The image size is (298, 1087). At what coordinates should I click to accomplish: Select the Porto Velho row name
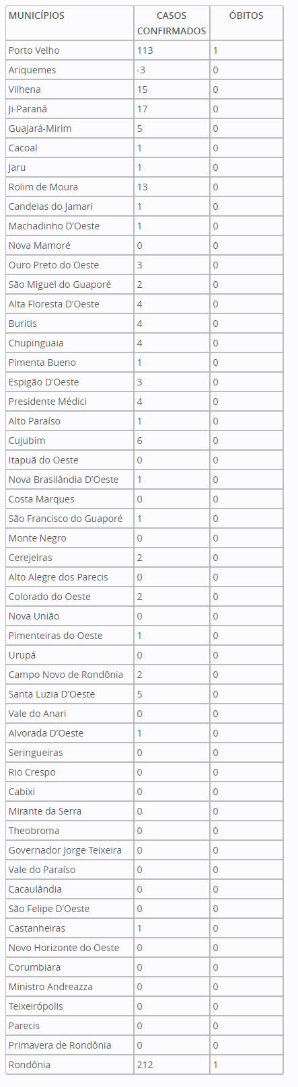(70, 50)
